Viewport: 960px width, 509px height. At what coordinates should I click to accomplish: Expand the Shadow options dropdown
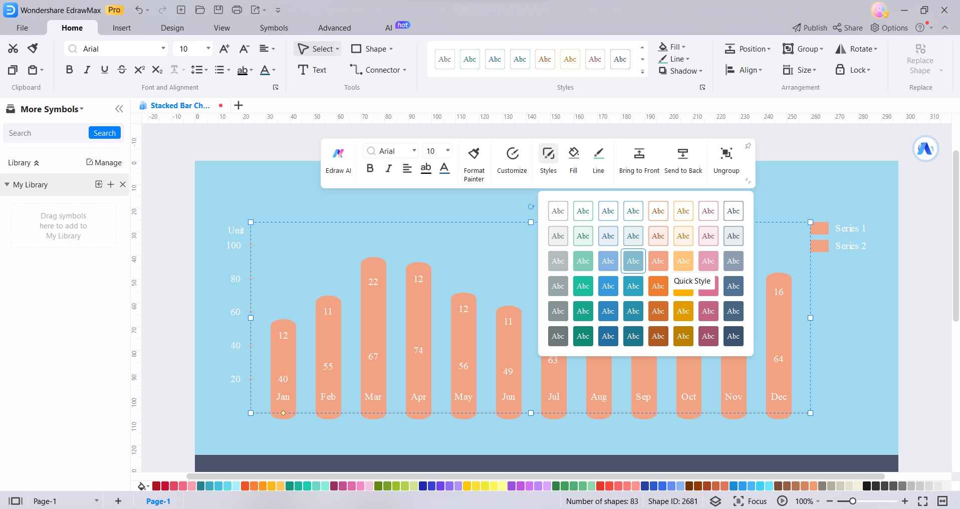tap(699, 71)
